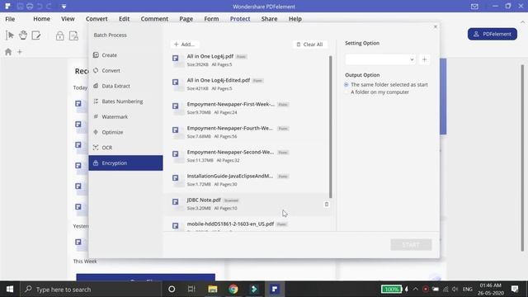Select Empoyment-Newpaper-First-Week file
The height and width of the screenshot is (297, 528).
coord(247,108)
